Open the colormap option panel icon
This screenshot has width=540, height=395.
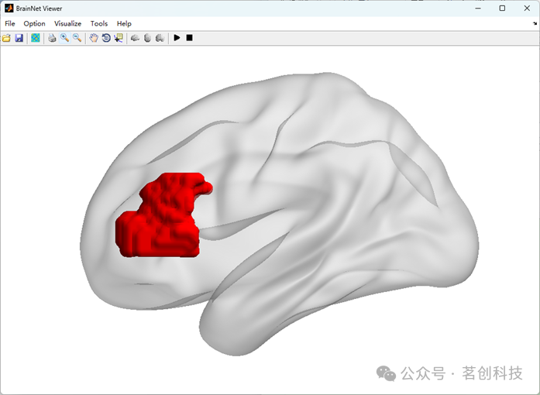tap(36, 38)
